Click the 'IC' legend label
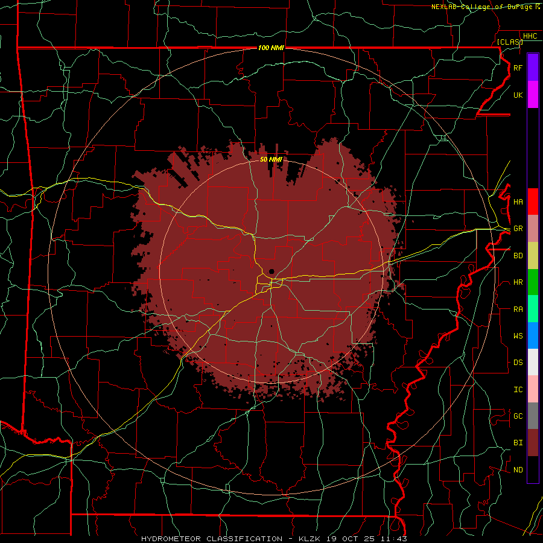This screenshot has width=543, height=543. 518,390
